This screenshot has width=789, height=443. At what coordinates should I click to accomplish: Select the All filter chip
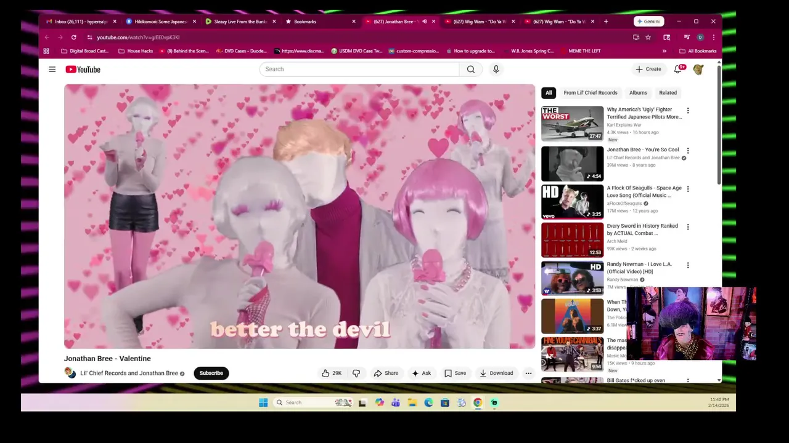(549, 93)
